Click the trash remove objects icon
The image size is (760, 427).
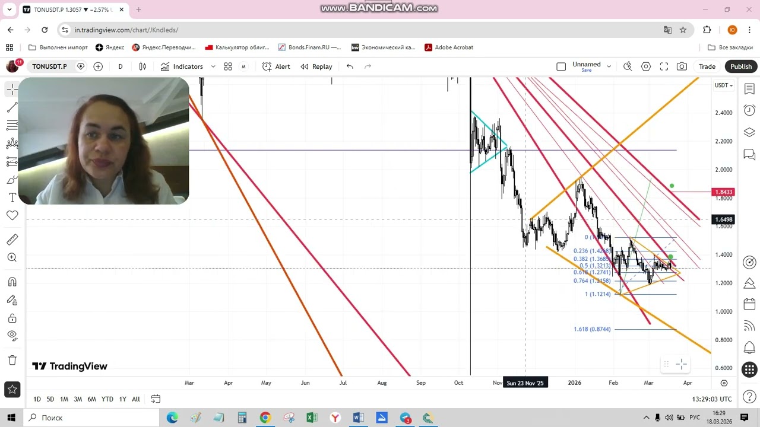[12, 360]
